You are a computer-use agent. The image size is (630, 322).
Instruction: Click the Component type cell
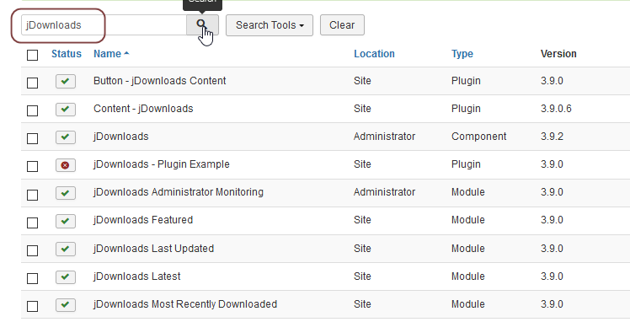(x=479, y=137)
